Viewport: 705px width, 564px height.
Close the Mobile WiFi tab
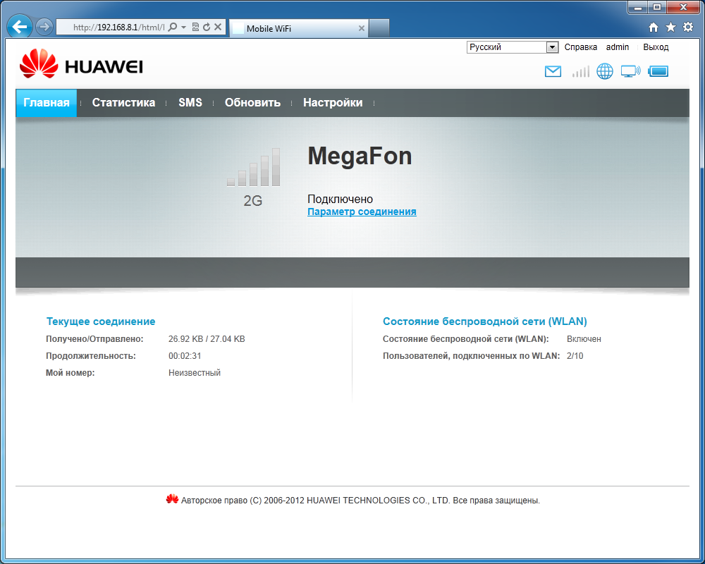point(362,28)
